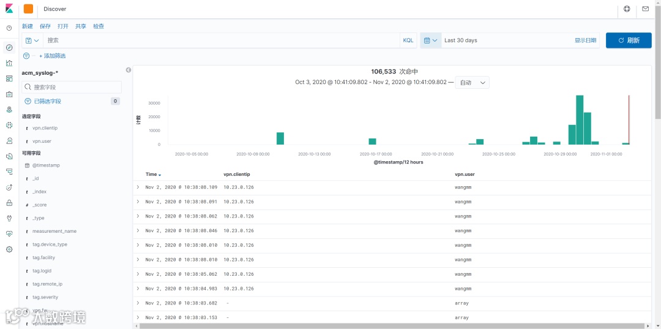This screenshot has height=329, width=661.
Task: Open the calendar quick date menu
Action: click(431, 40)
